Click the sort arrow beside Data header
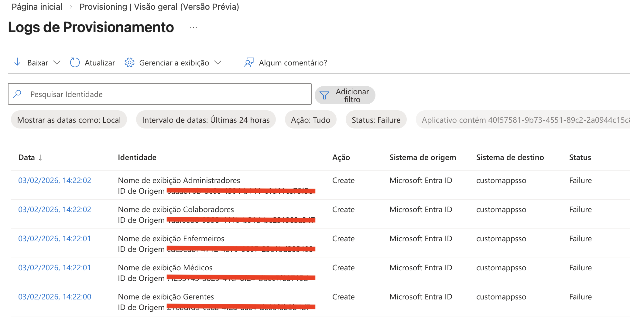 click(x=40, y=158)
